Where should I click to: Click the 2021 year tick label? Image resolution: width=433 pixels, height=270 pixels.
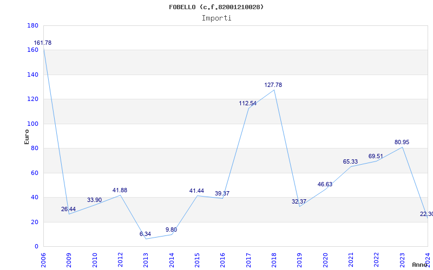point(351,260)
